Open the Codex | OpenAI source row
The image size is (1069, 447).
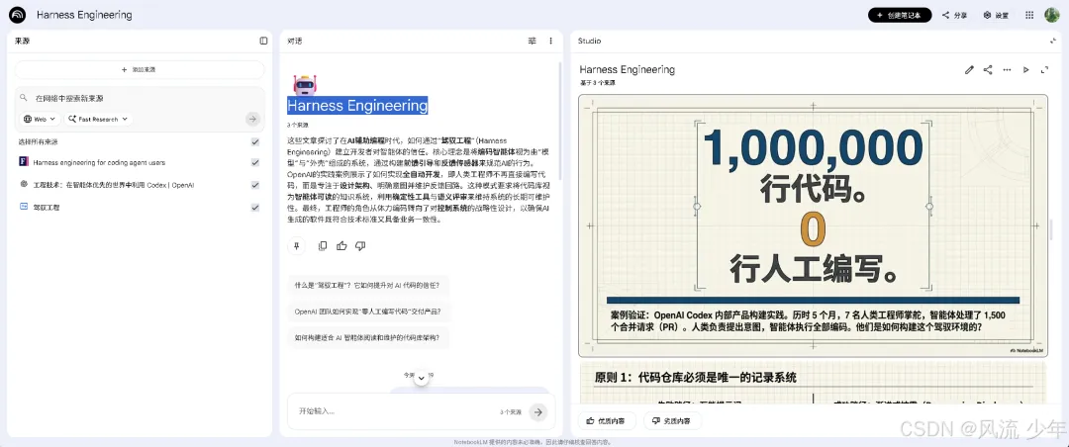114,185
